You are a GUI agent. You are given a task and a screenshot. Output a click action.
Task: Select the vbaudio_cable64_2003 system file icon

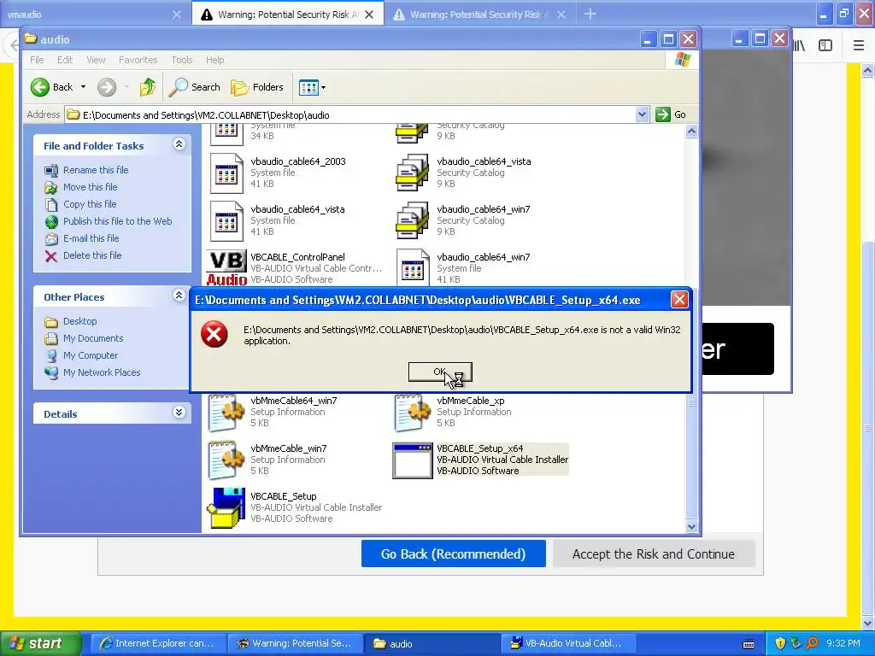click(x=226, y=173)
